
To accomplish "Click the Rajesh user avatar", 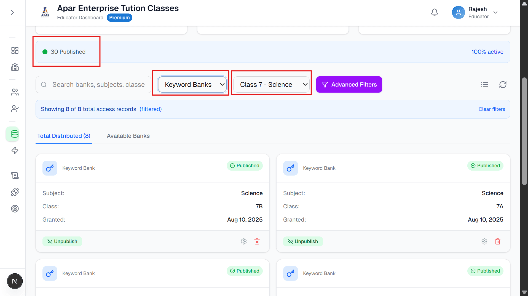I will click(x=458, y=12).
